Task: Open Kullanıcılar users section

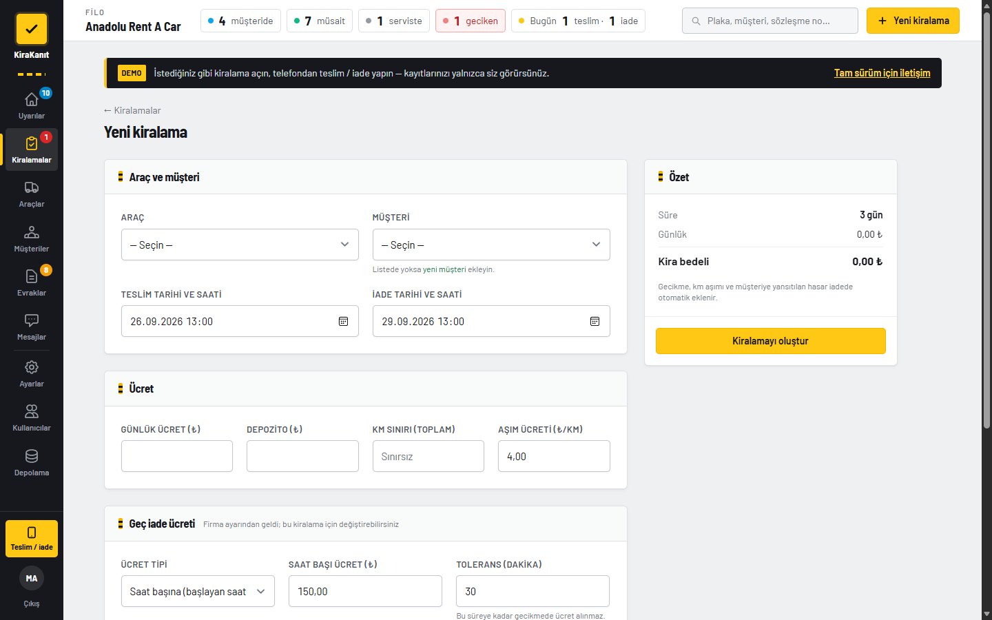Action: pyautogui.click(x=32, y=418)
